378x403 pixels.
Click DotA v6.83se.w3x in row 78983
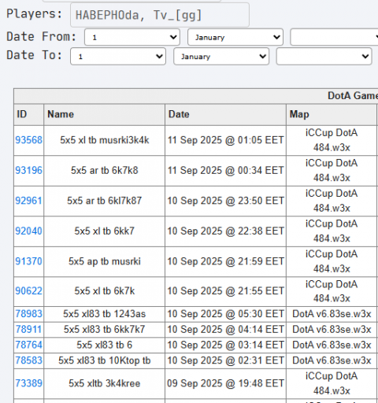pyautogui.click(x=332, y=314)
